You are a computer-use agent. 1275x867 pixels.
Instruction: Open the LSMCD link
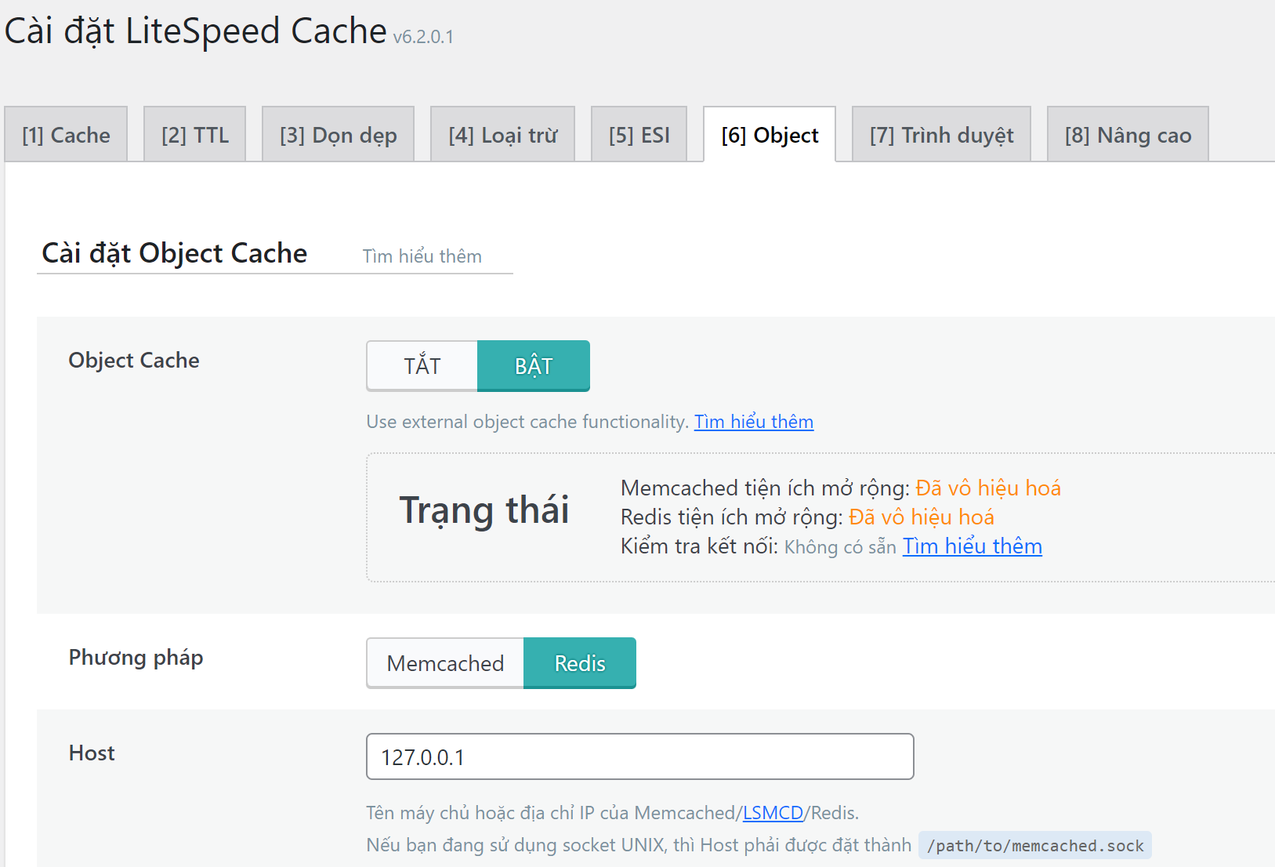click(x=773, y=813)
